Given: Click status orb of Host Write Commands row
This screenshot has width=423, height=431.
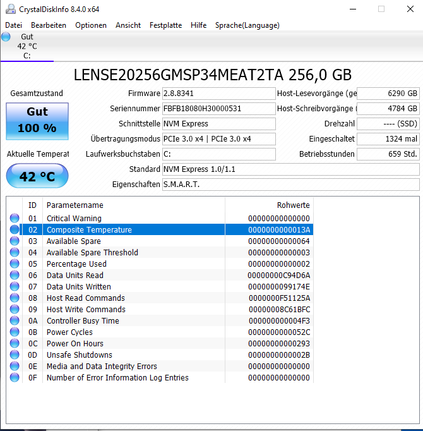Looking at the screenshot, I should click(15, 309).
